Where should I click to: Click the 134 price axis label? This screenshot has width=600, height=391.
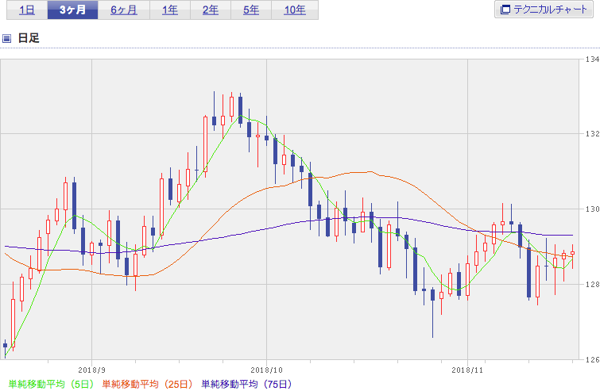coord(592,59)
